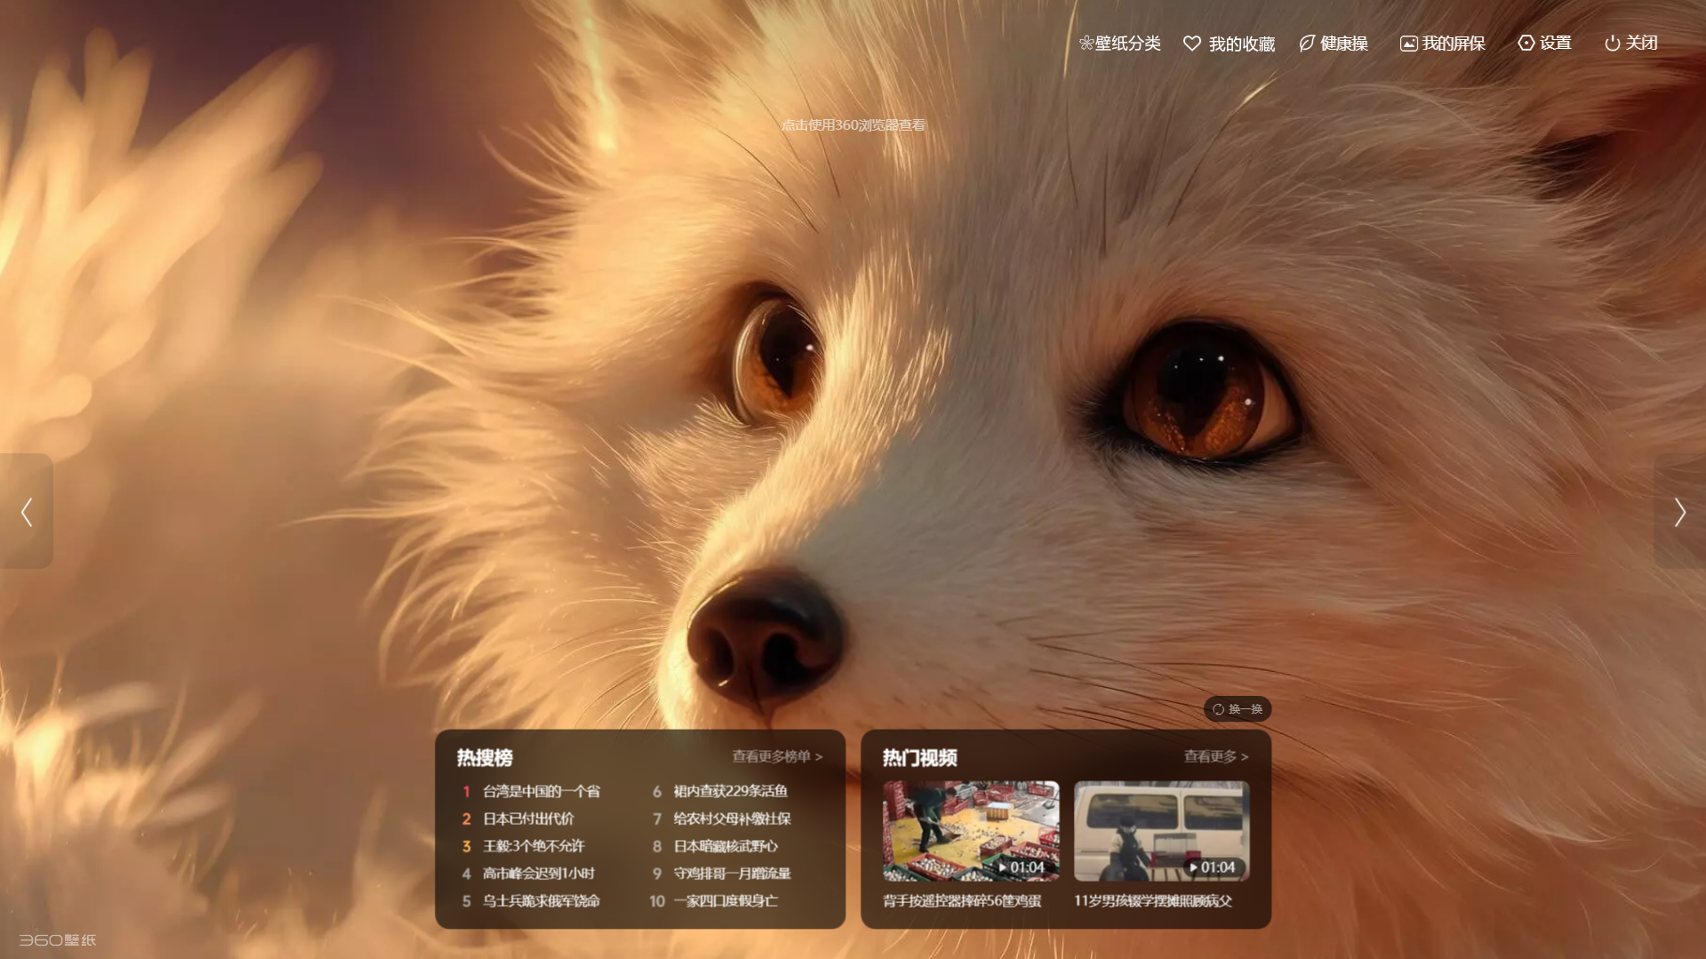Image resolution: width=1706 pixels, height=959 pixels.
Task: Go to previous wallpaper with left arrow
Action: (27, 512)
